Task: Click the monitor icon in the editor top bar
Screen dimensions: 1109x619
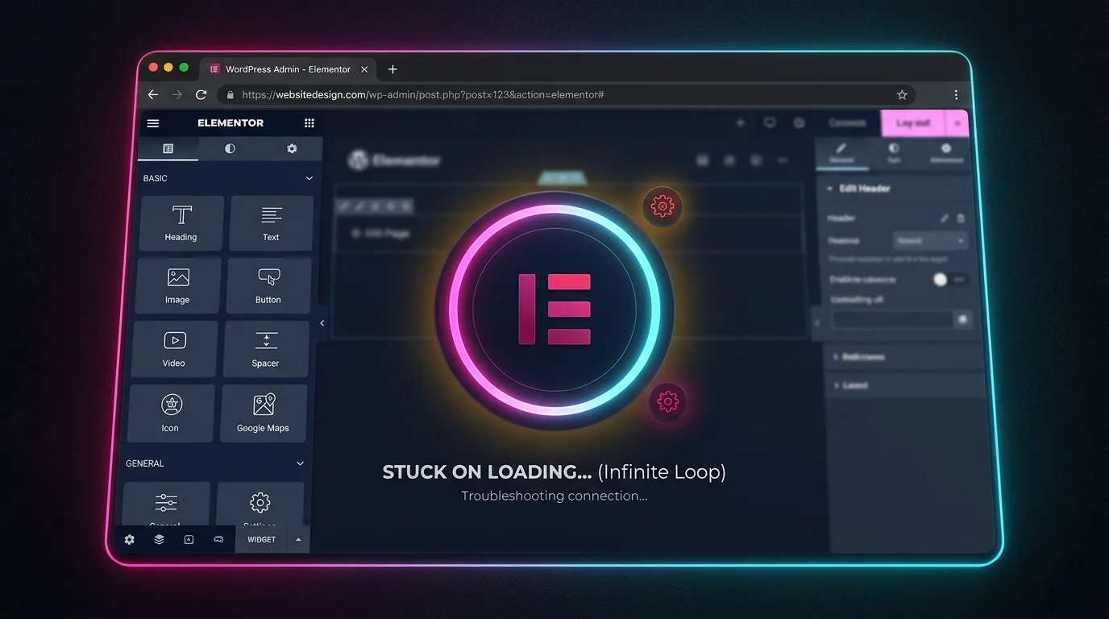Action: pos(770,123)
